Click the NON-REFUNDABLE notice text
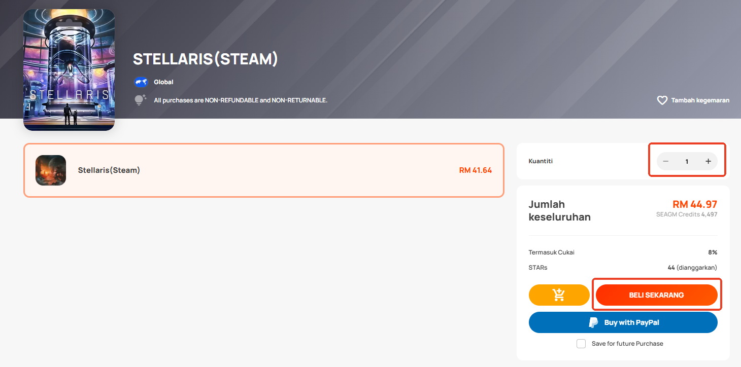741x367 pixels. [241, 100]
